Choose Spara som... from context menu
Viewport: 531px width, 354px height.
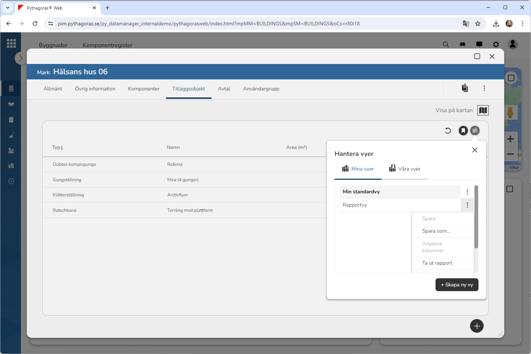click(436, 231)
